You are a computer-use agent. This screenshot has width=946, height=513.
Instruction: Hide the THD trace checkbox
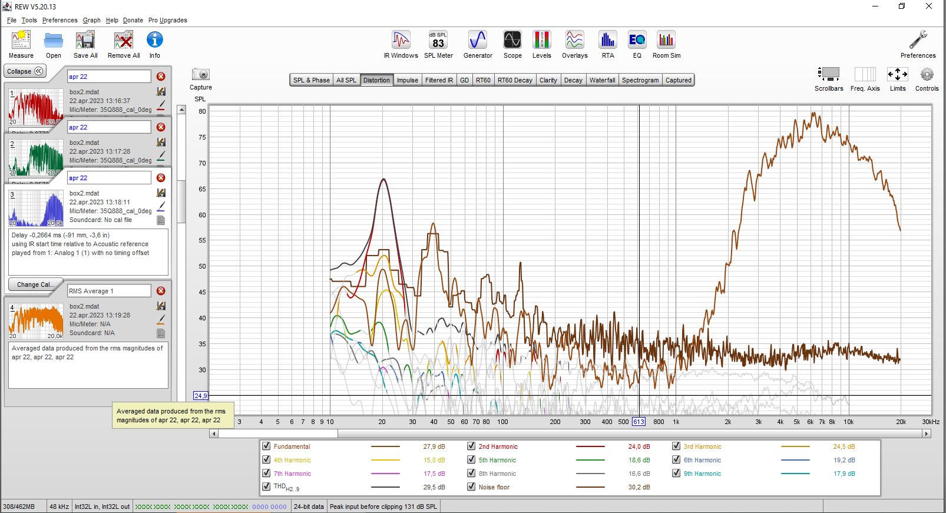[266, 487]
